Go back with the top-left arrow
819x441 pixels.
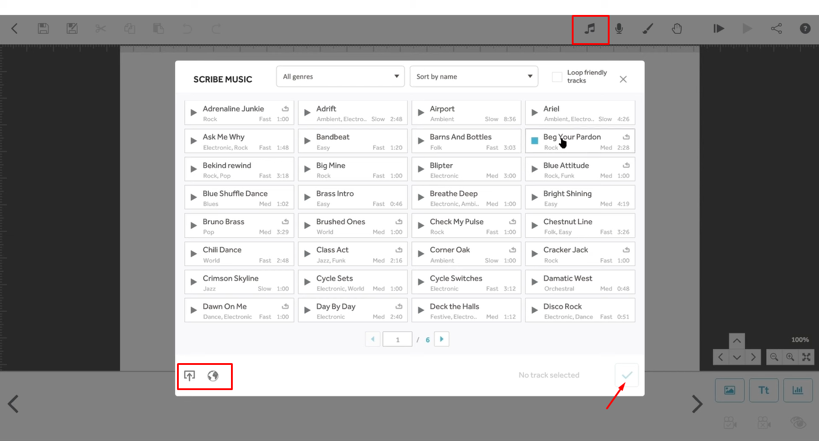click(14, 29)
